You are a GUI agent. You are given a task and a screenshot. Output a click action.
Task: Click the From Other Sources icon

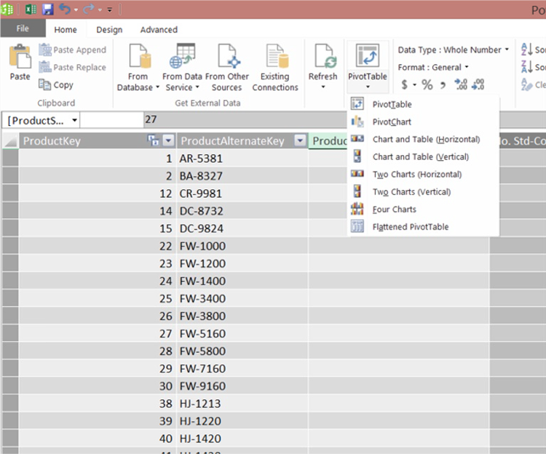[x=226, y=57]
